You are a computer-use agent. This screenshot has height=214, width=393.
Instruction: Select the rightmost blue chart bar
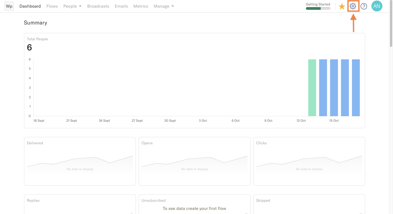pos(356,88)
